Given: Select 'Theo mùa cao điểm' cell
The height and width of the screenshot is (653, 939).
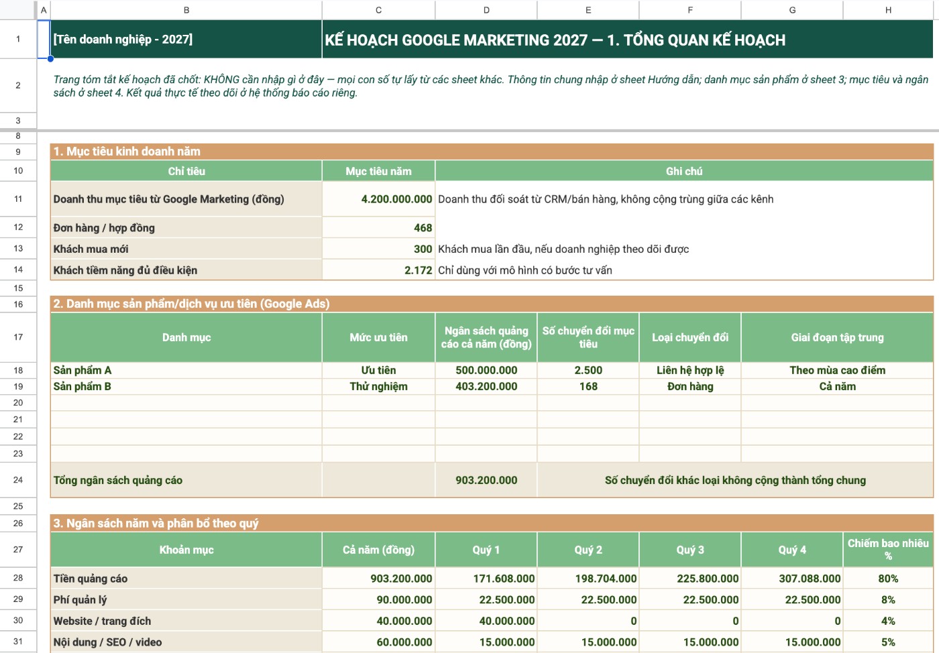Looking at the screenshot, I should [x=837, y=370].
